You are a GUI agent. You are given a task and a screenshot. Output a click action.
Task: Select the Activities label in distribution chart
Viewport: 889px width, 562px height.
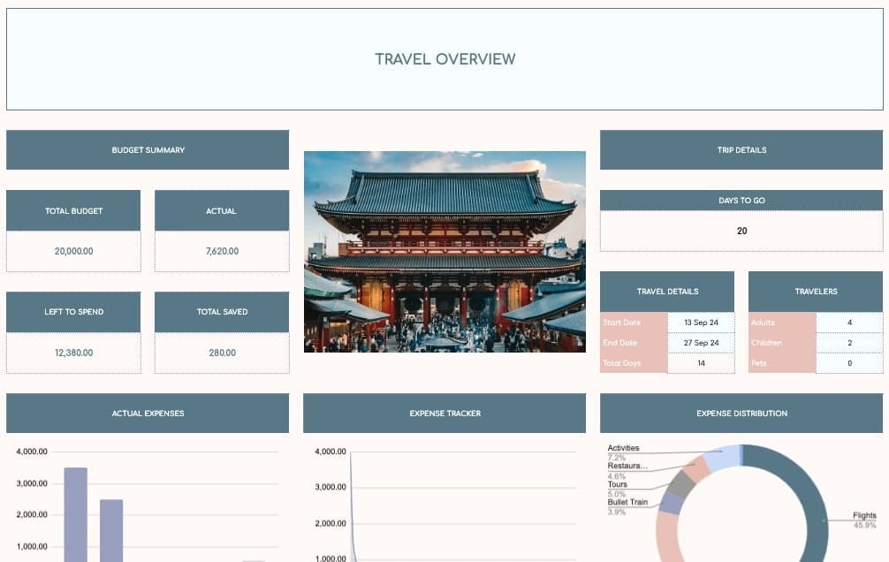pos(623,448)
